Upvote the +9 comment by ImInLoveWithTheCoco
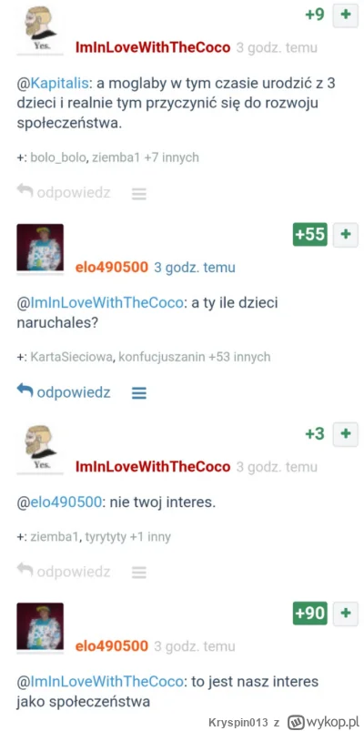 coord(346,15)
